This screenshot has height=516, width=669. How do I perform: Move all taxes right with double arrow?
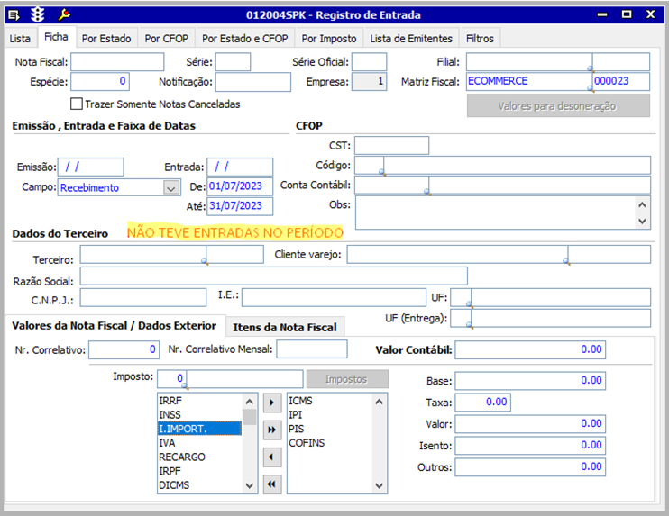point(271,430)
